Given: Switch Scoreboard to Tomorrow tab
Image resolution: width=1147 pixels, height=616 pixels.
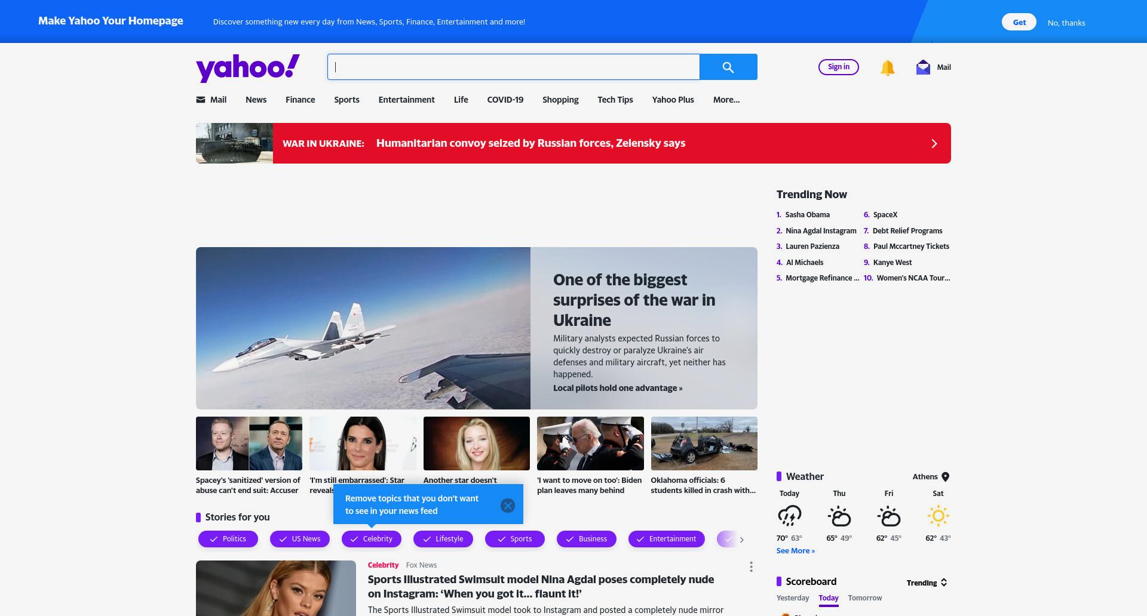Looking at the screenshot, I should pos(865,598).
